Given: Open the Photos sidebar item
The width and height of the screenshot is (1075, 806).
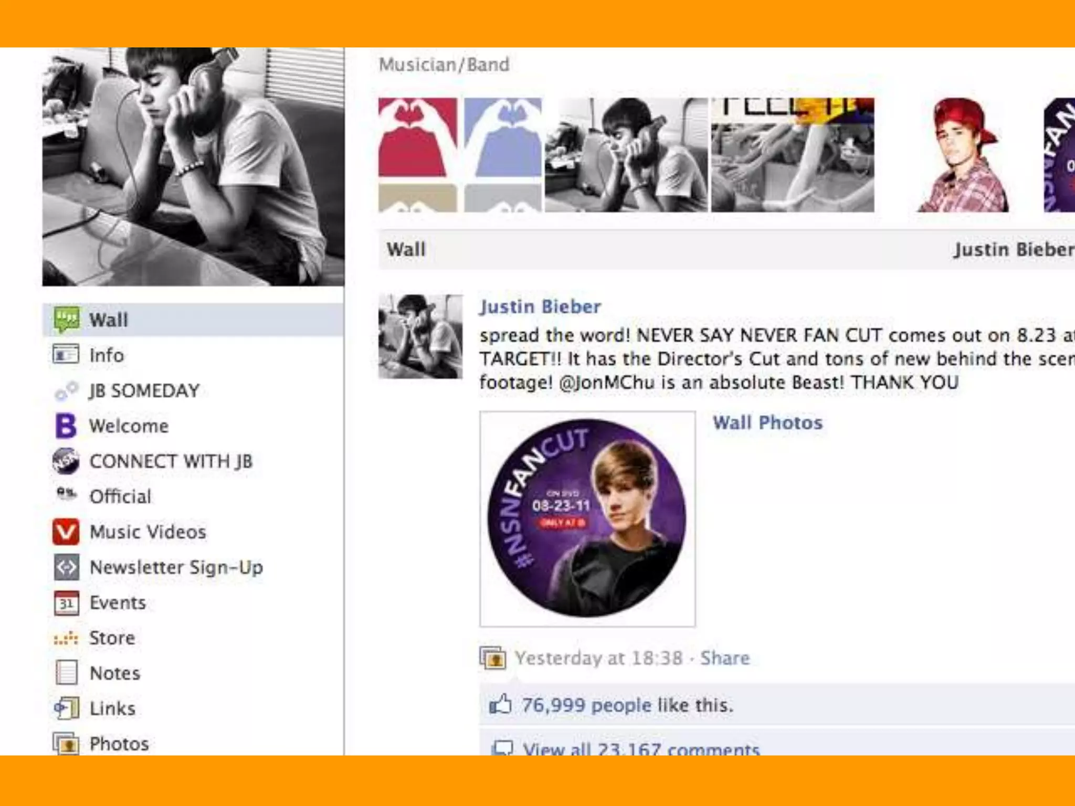Looking at the screenshot, I should (x=119, y=744).
